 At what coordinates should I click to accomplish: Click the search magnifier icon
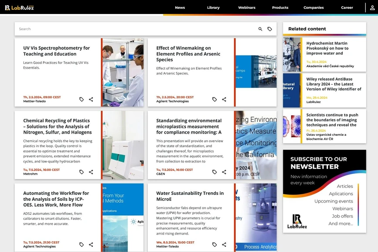pos(260,29)
